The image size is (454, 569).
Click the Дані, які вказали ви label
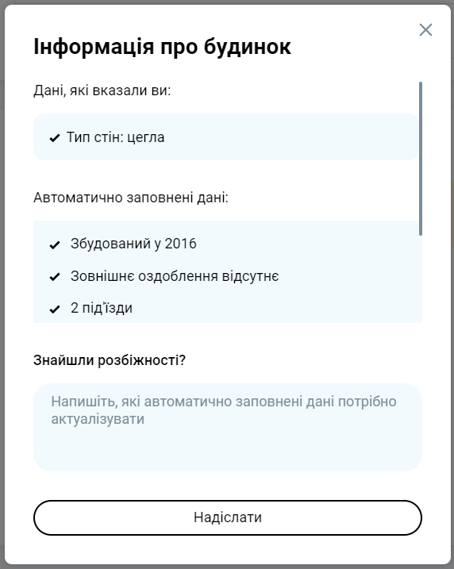102,90
